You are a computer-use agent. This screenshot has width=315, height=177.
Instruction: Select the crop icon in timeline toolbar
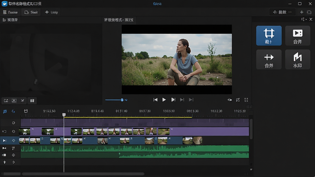26,111
